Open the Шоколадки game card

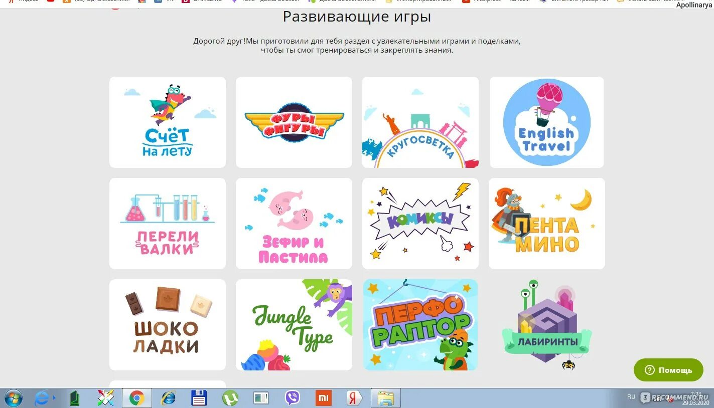[168, 325]
